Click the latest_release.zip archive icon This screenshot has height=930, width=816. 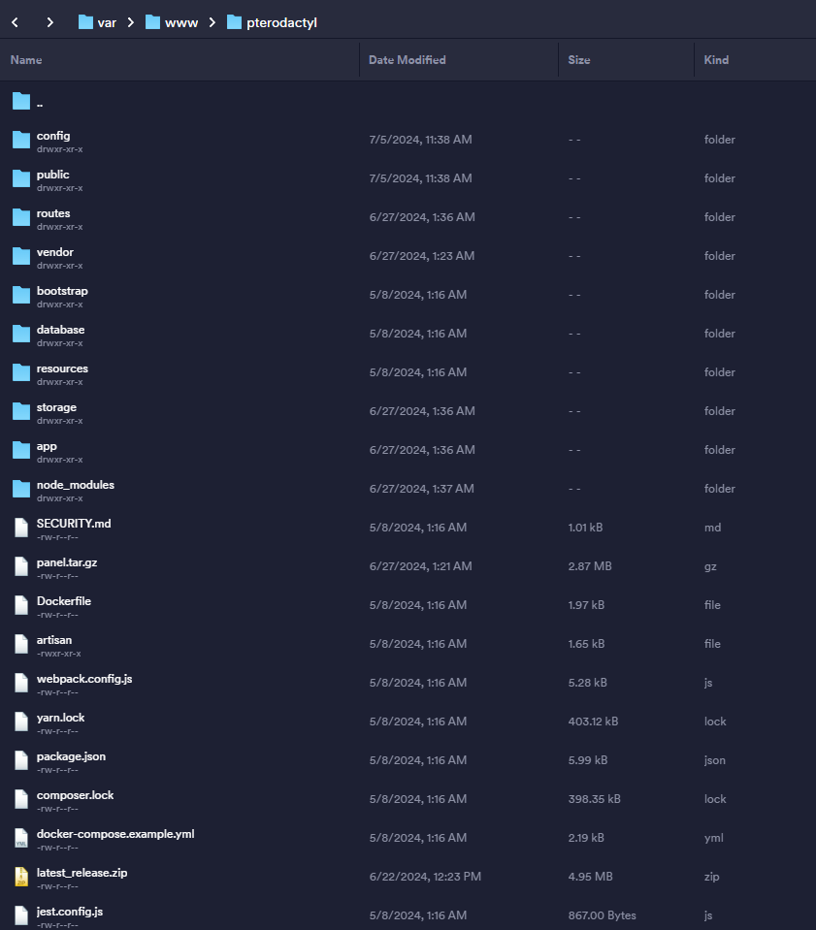click(x=21, y=877)
